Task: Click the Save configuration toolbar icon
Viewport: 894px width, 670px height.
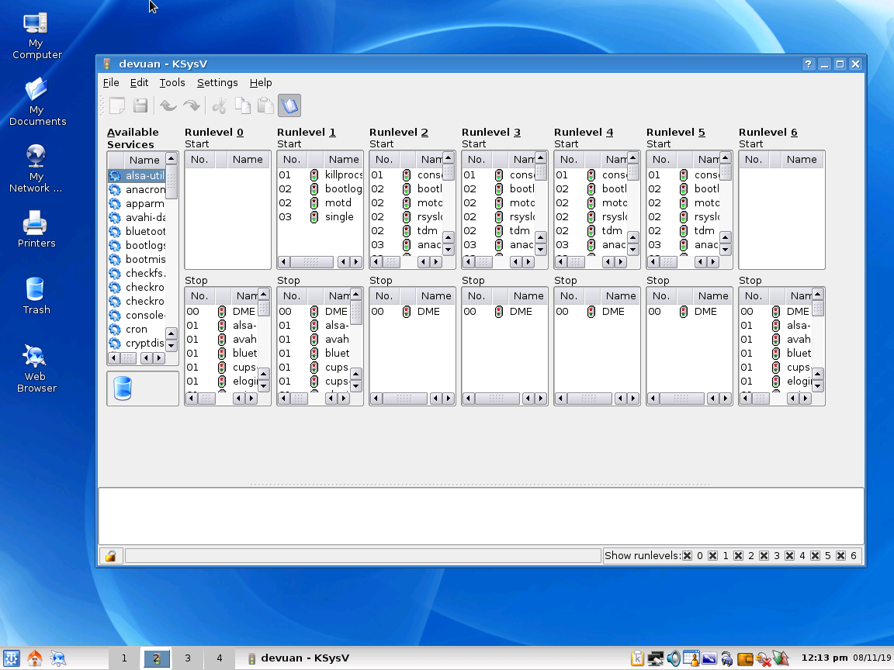Action: [140, 105]
